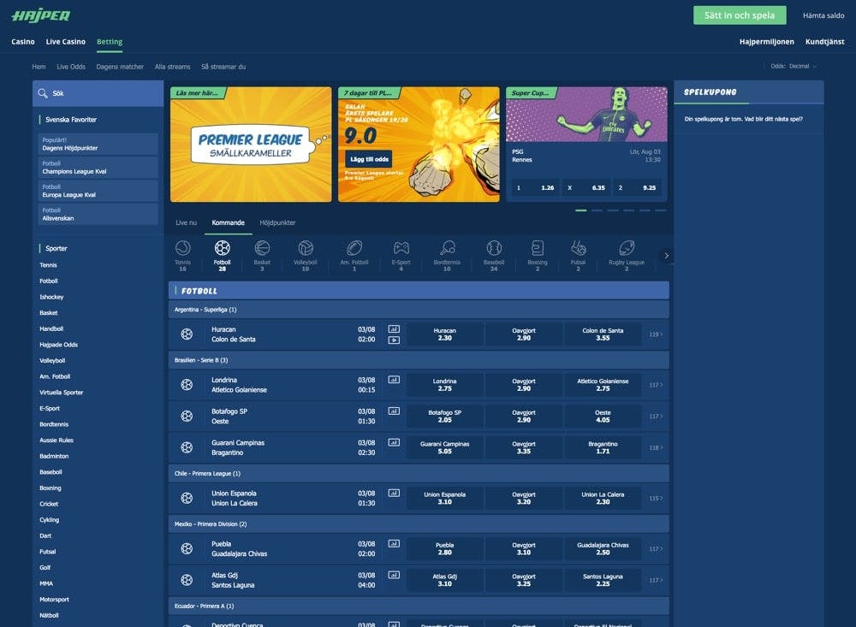The height and width of the screenshot is (627, 856).
Task: Open the Kundtjänst link
Action: pos(825,41)
